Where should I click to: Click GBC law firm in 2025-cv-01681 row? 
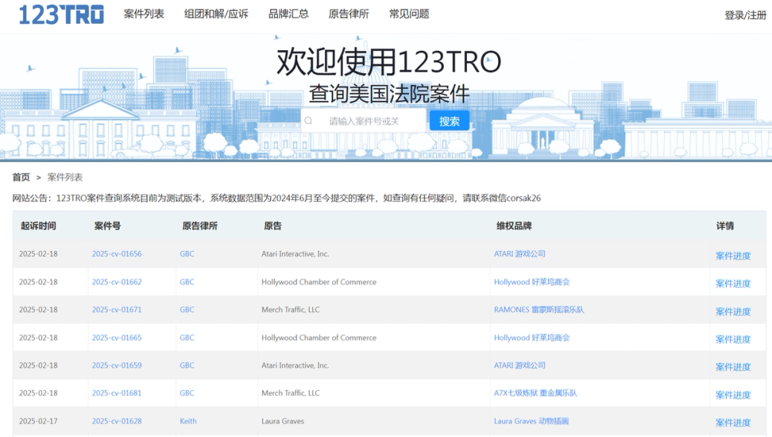187,393
